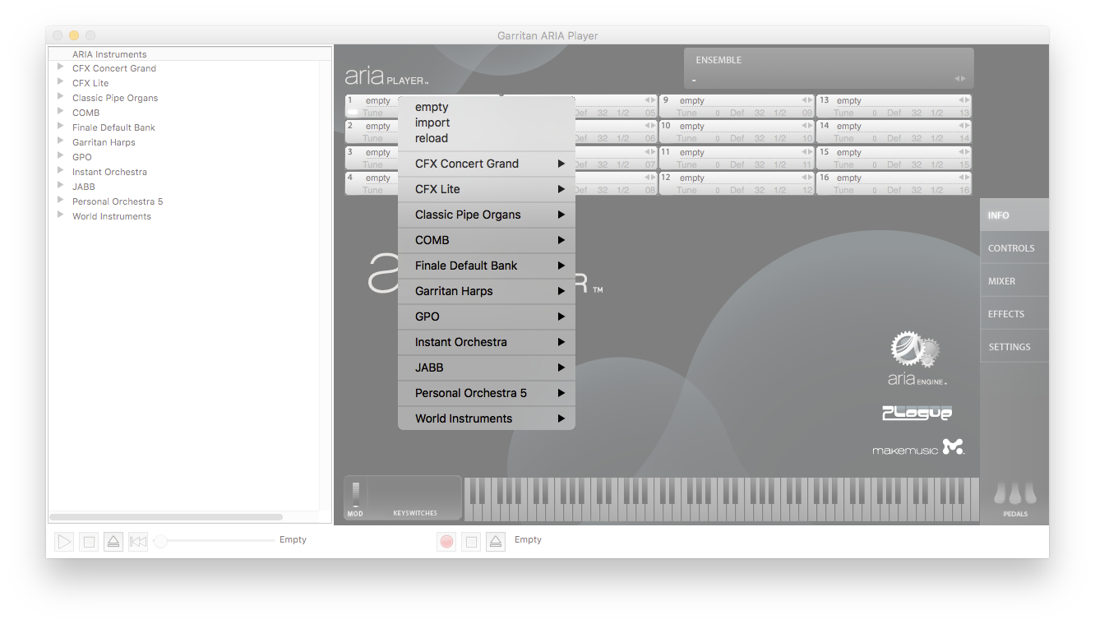Expand GPO tree node
This screenshot has height=624, width=1095.
coord(61,156)
